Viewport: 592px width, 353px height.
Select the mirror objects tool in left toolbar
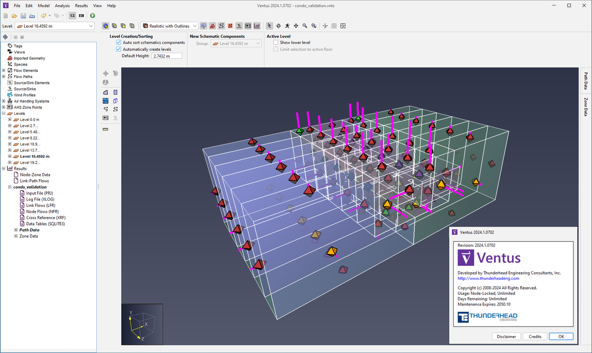coord(105,82)
